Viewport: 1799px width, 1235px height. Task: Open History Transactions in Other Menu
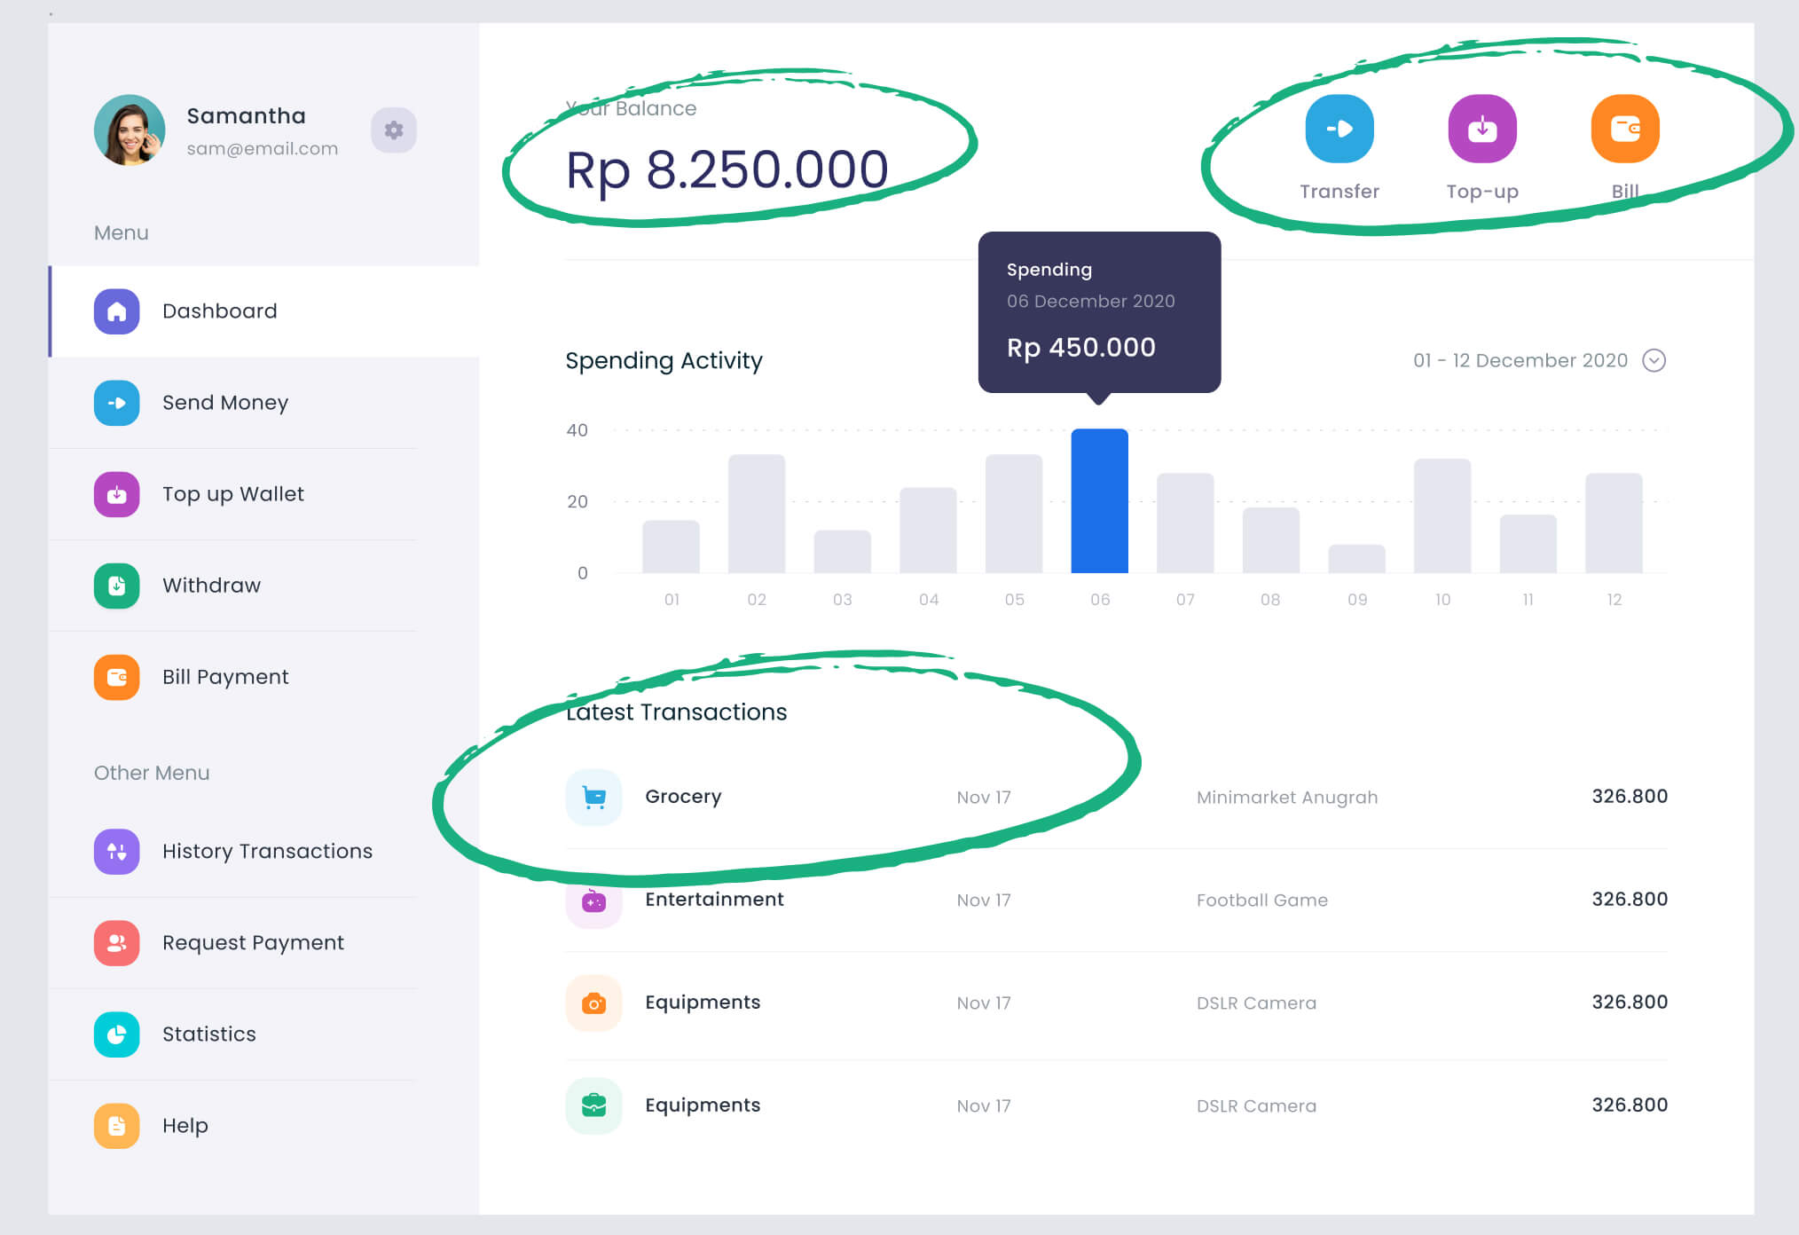pyautogui.click(x=266, y=852)
